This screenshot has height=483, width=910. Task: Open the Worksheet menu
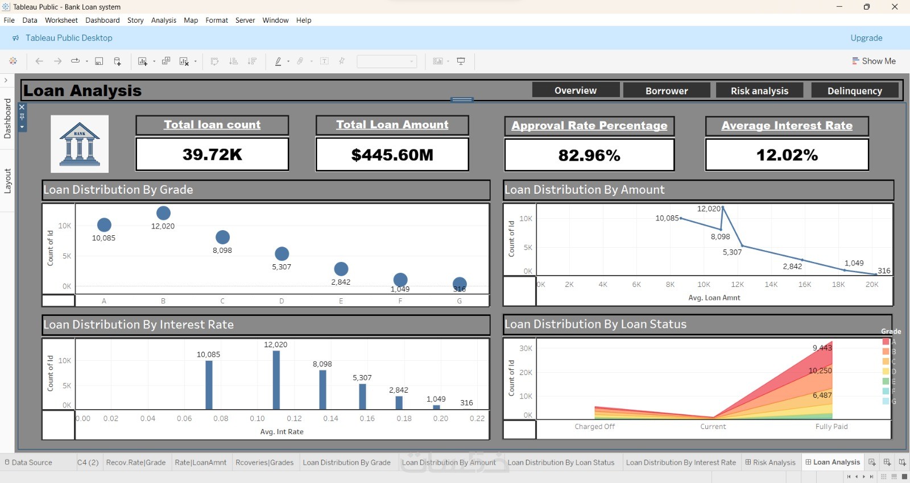point(61,20)
